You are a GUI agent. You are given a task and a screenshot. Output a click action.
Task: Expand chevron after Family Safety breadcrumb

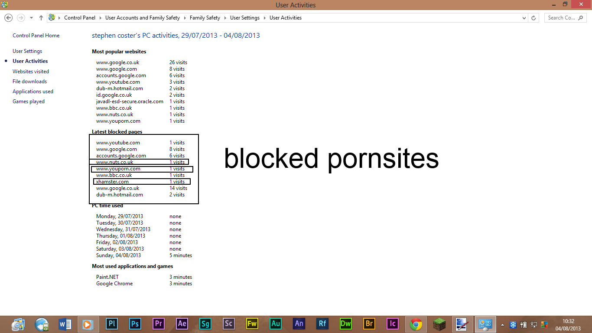coord(225,18)
